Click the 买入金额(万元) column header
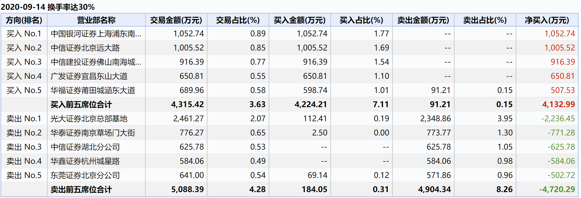 300,20
